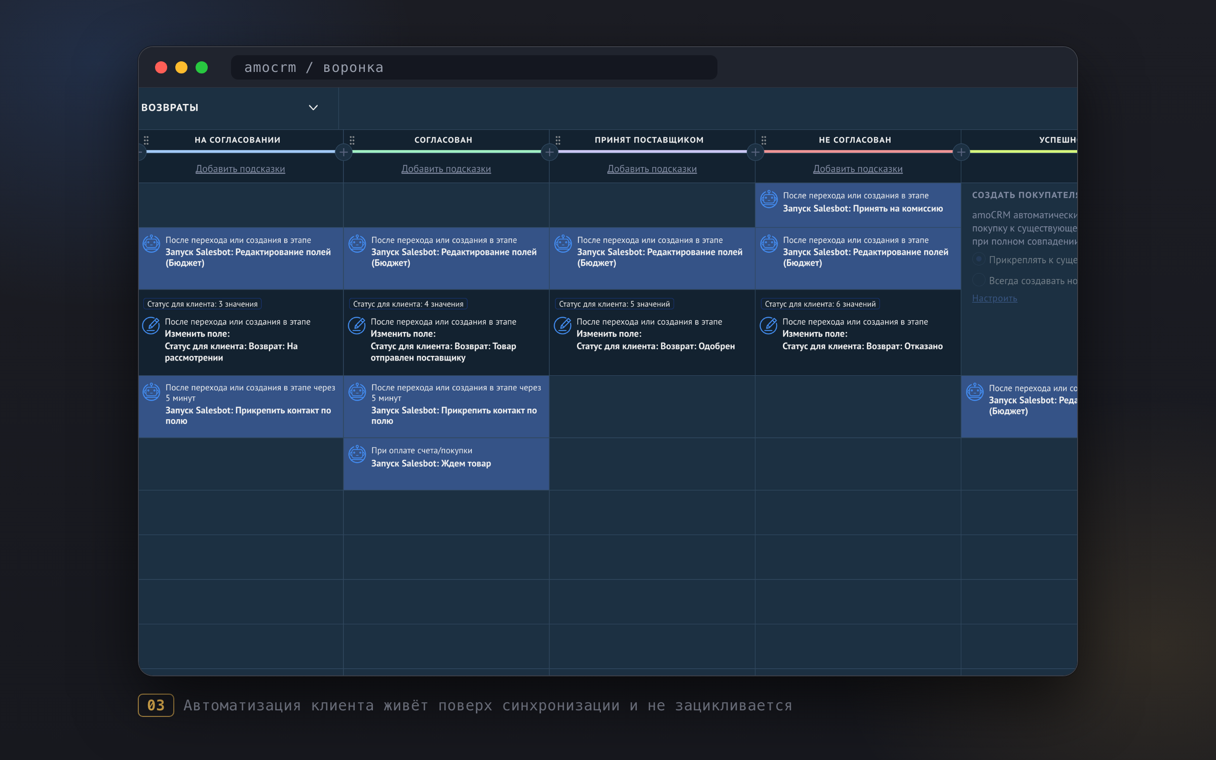Click blue color line of НА СОГЛАСОВАНИИ
The width and height of the screenshot is (1216, 760).
241,151
